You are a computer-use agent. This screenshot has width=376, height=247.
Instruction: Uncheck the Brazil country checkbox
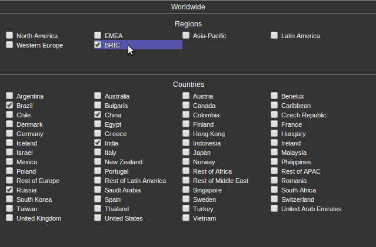pyautogui.click(x=9, y=105)
